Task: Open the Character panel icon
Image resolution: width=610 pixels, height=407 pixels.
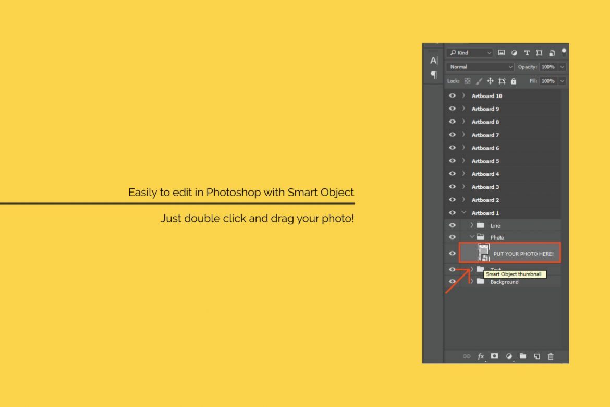Action: click(433, 61)
